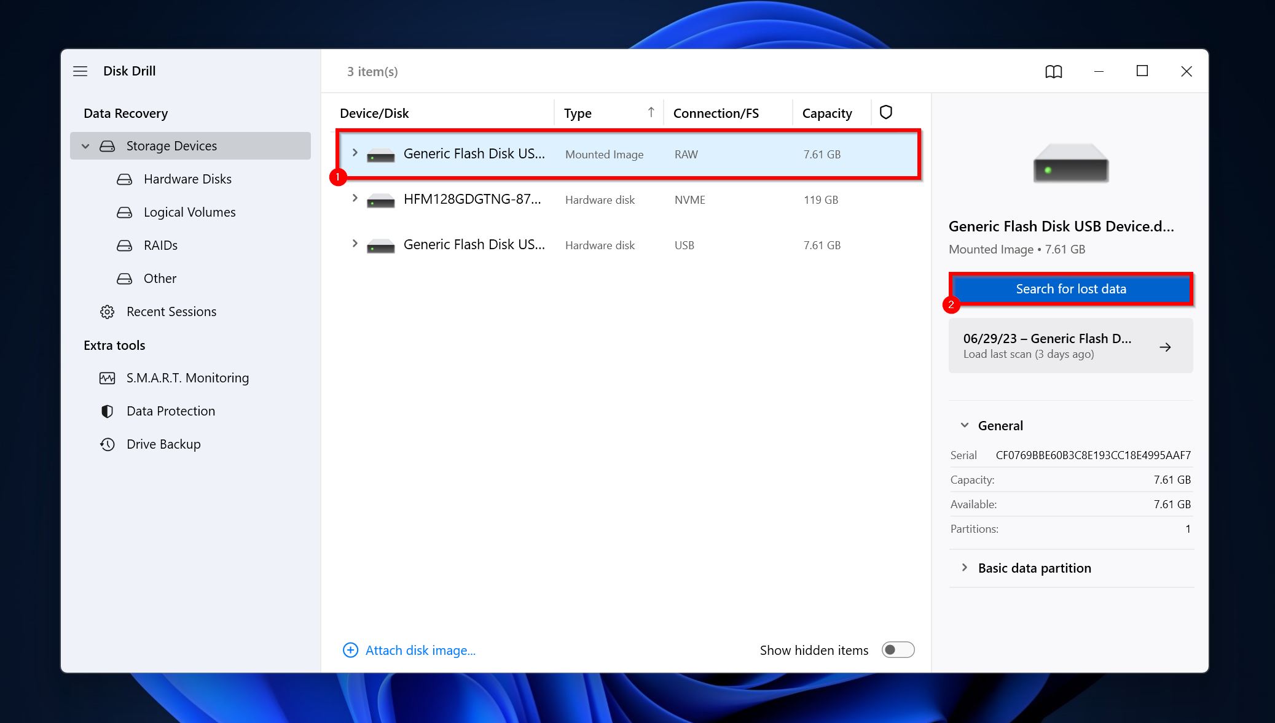Select the S.M.A.R.T. Monitoring tool icon
Screen dimensions: 1275x723
tap(107, 377)
